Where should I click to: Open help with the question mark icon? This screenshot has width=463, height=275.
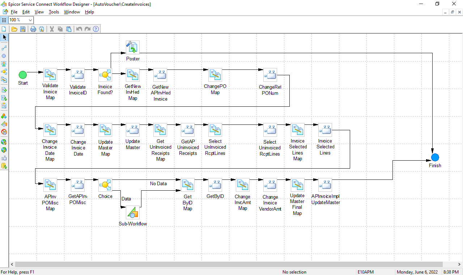click(x=96, y=29)
